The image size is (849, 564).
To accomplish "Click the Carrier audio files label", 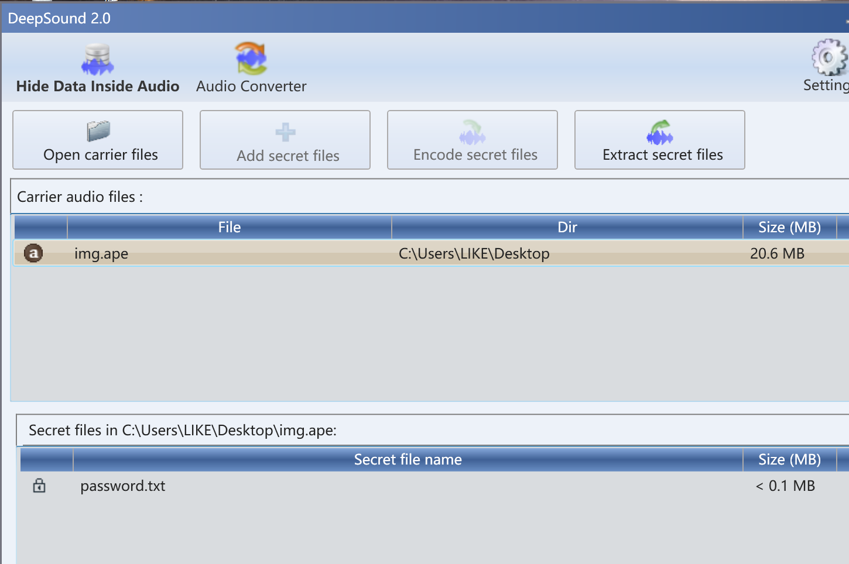I will click(80, 197).
